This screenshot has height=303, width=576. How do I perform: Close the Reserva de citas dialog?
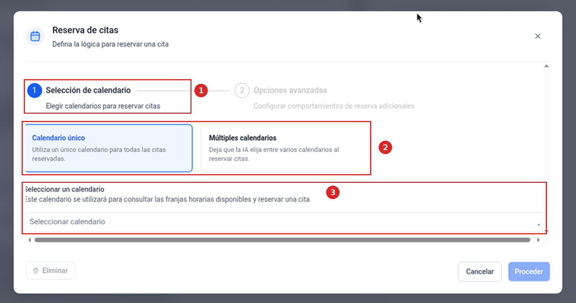coord(537,36)
